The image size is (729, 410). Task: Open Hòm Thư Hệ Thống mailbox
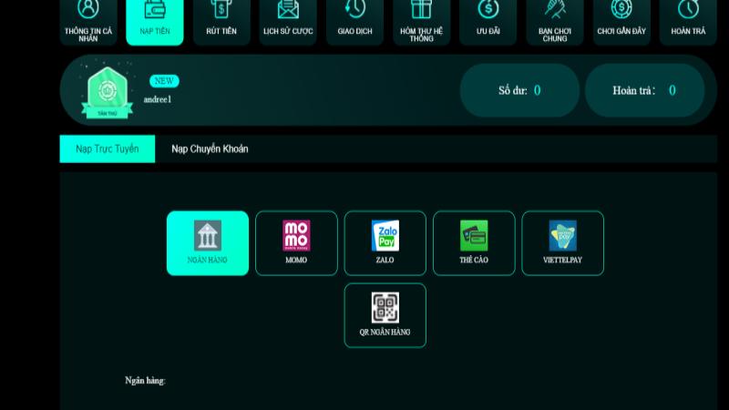pos(422,22)
